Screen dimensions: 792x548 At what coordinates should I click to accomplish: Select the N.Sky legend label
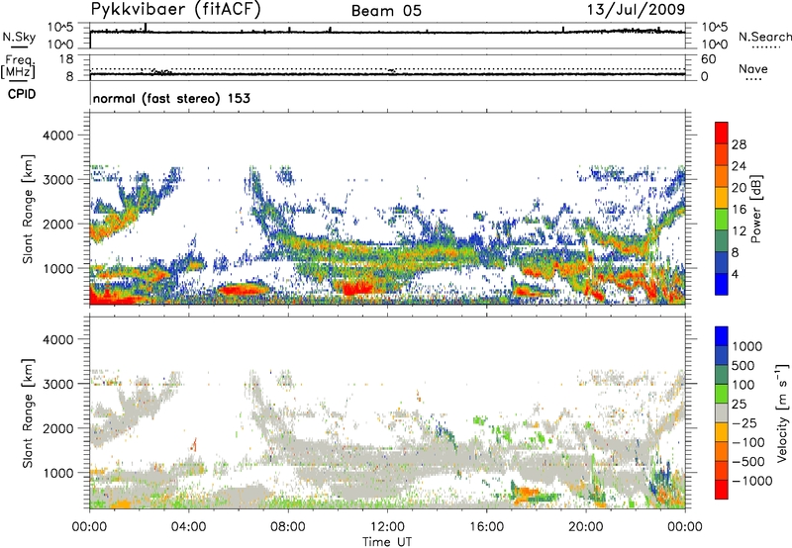[x=19, y=37]
